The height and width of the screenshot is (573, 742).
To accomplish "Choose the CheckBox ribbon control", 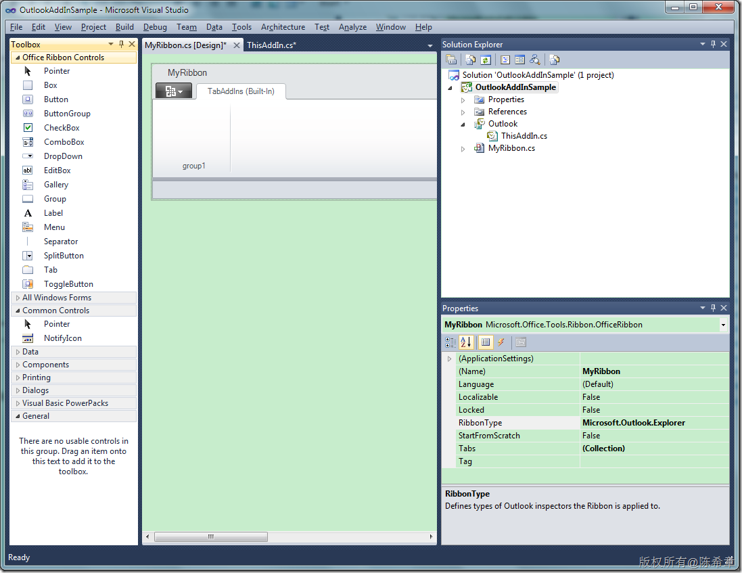I will tap(62, 128).
